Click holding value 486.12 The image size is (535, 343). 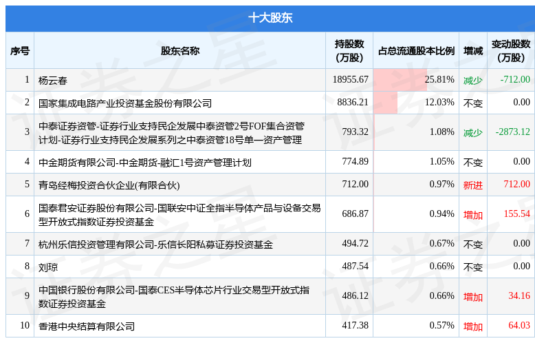click(356, 296)
